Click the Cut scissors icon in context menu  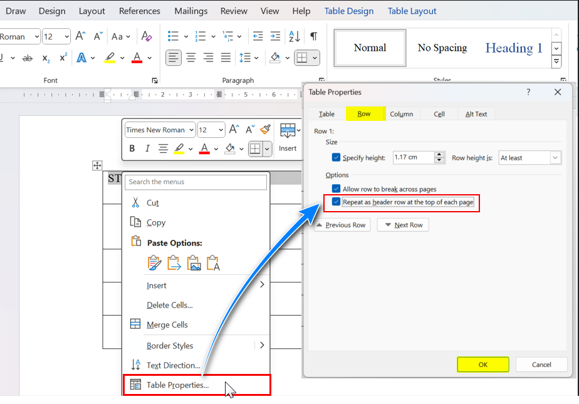(x=135, y=202)
